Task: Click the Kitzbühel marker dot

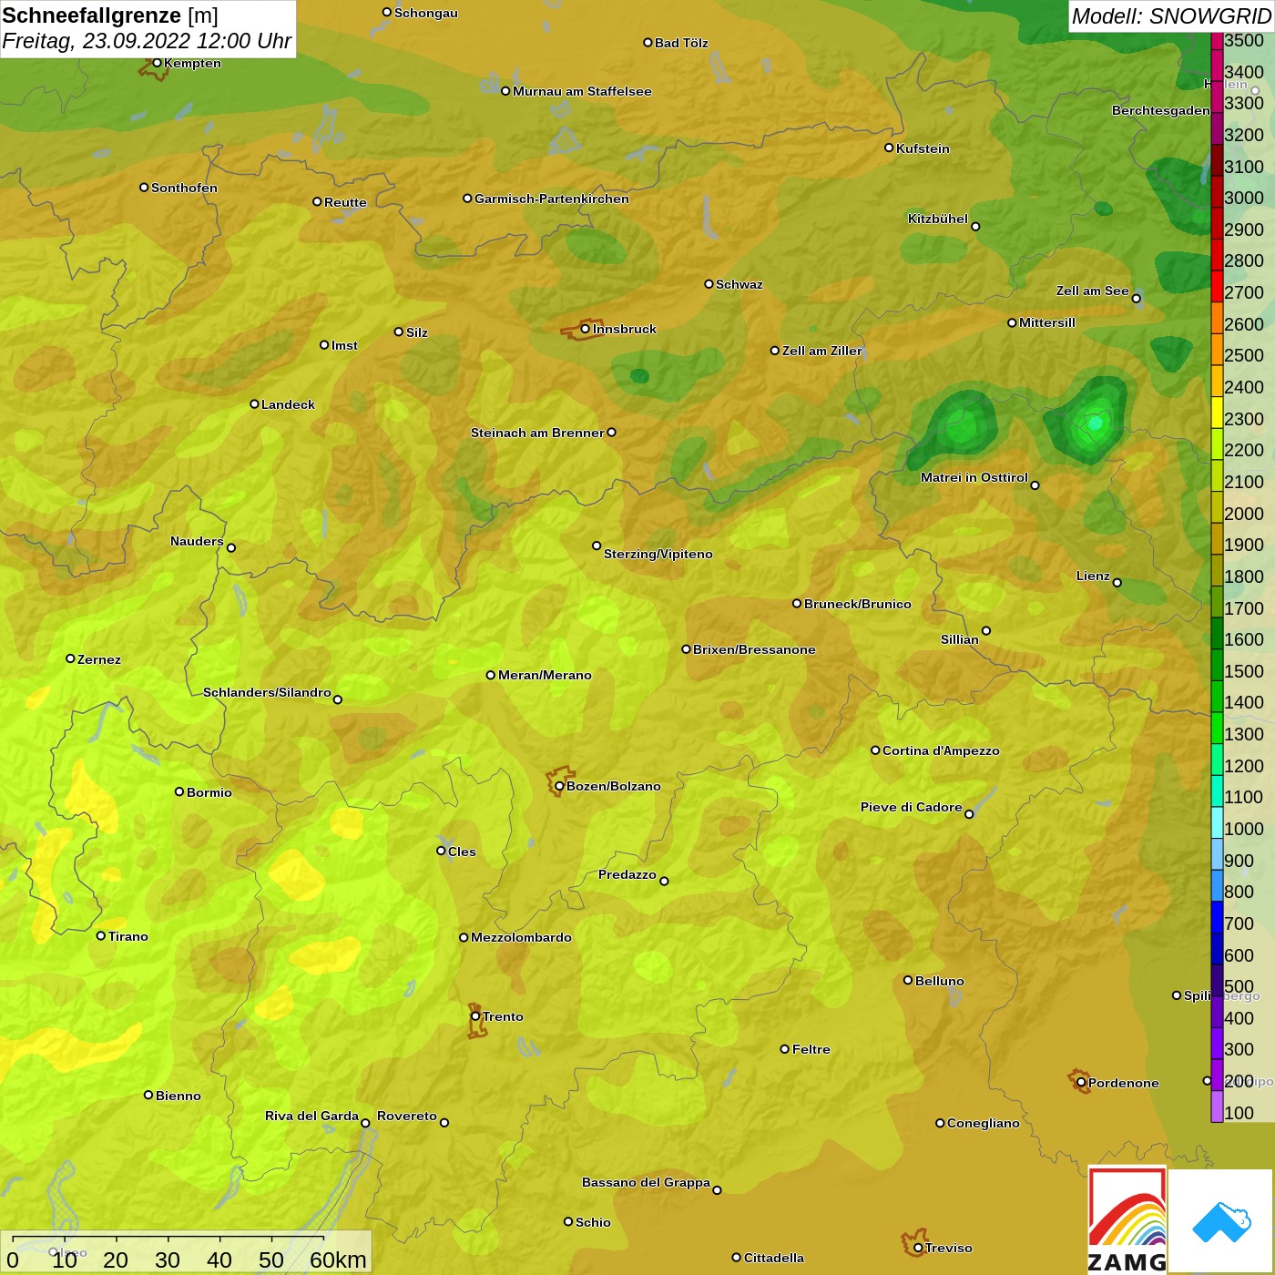Action: pos(975,227)
